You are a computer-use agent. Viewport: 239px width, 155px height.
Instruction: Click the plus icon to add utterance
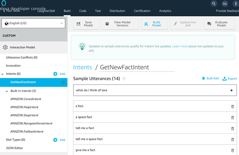(x=231, y=90)
